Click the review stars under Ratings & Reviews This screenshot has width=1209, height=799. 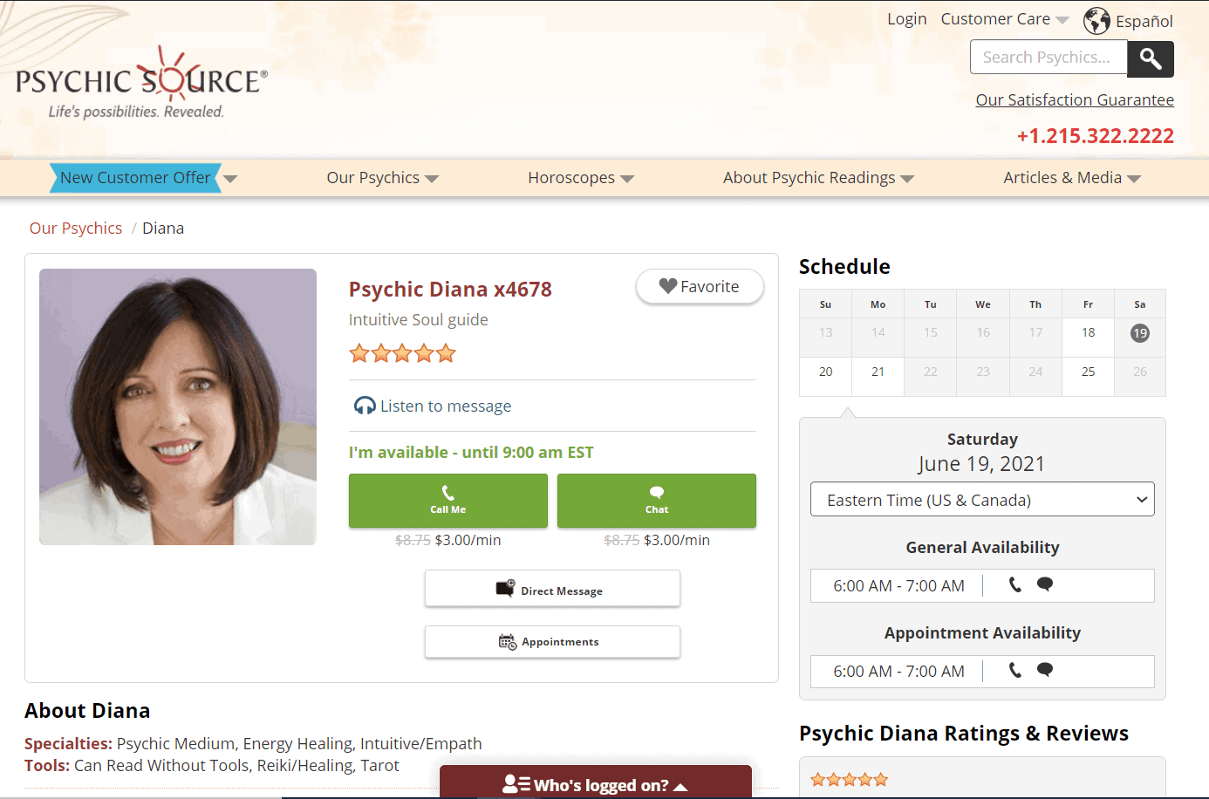[x=850, y=780]
